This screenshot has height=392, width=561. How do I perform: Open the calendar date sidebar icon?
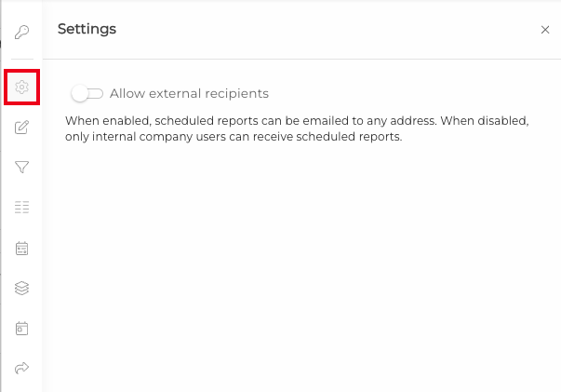pyautogui.click(x=21, y=328)
